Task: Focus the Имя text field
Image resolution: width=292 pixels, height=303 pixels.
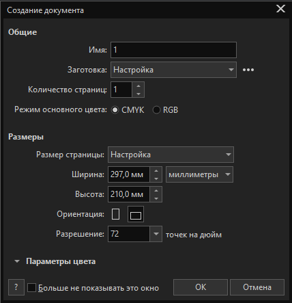Action: [x=173, y=50]
